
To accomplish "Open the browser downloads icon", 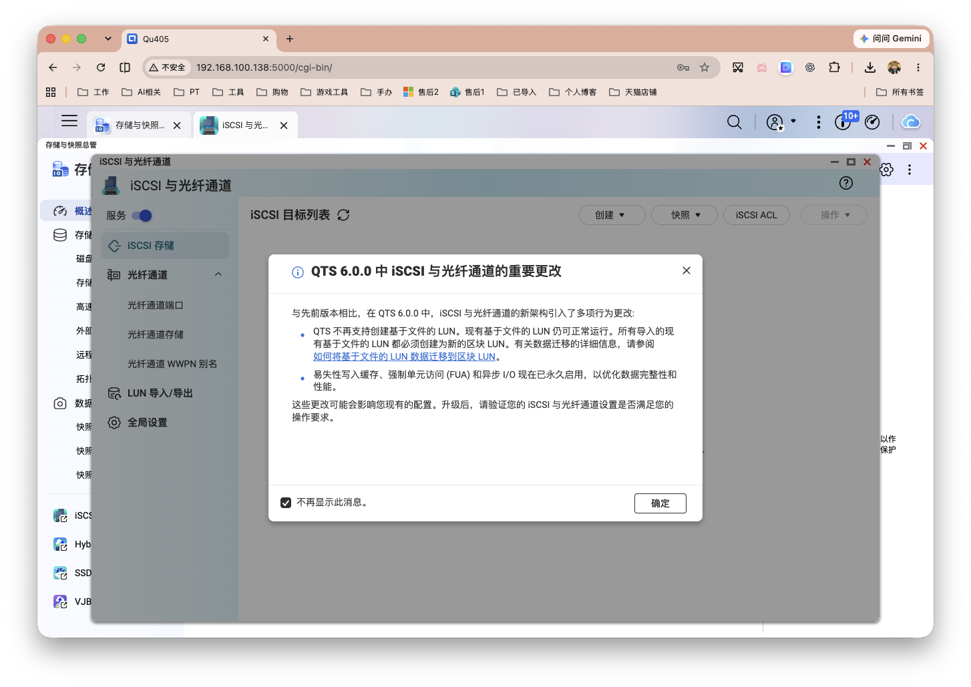I will click(869, 67).
